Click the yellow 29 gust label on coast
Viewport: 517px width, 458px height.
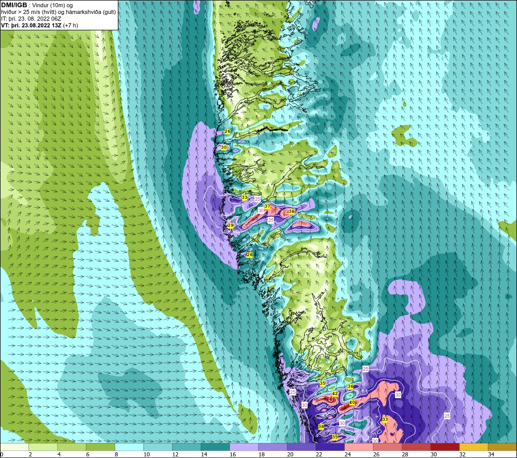click(231, 226)
